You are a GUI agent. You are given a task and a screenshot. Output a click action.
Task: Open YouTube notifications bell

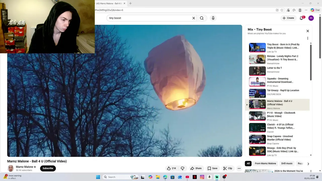point(301,18)
